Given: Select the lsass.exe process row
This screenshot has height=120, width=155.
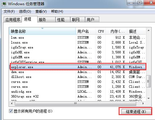Looking at the screenshot, I should pos(78,42).
